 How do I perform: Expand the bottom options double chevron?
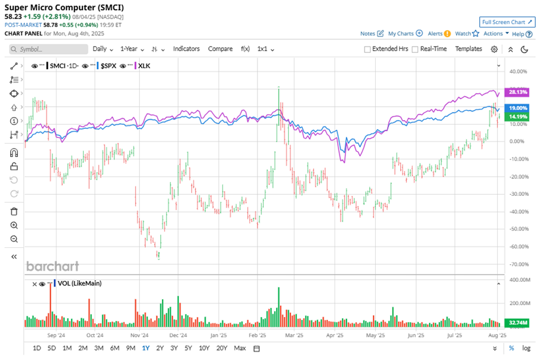[x=495, y=348]
